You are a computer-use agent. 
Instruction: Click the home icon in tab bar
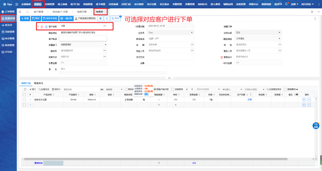(x=27, y=12)
